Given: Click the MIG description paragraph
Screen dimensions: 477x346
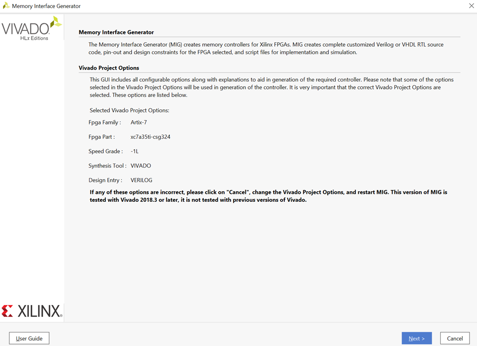Looking at the screenshot, I should (x=266, y=48).
